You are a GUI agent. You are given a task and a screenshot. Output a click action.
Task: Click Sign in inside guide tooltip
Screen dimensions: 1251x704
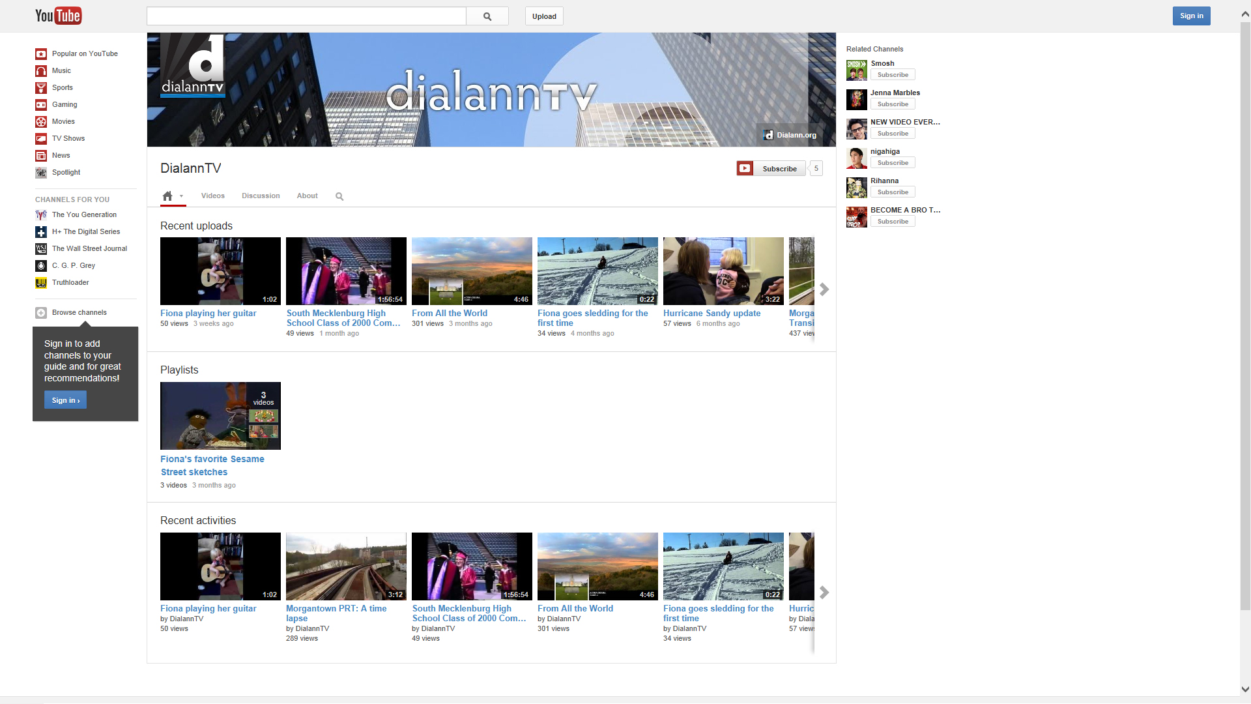coord(65,400)
